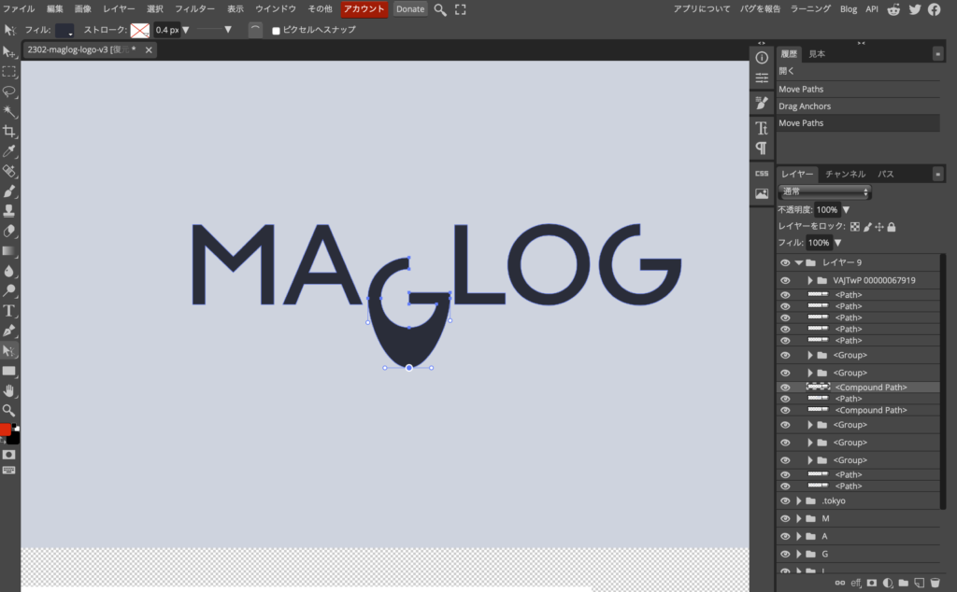The height and width of the screenshot is (592, 957).
Task: Open the アプリについて link
Action: [x=701, y=9]
